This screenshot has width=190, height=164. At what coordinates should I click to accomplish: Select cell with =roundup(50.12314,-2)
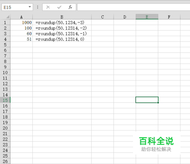62,28
